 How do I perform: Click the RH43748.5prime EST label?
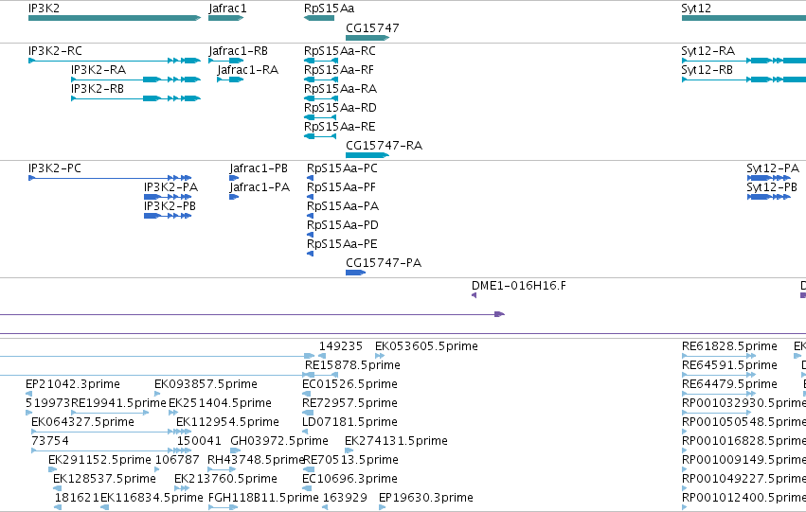256,461
